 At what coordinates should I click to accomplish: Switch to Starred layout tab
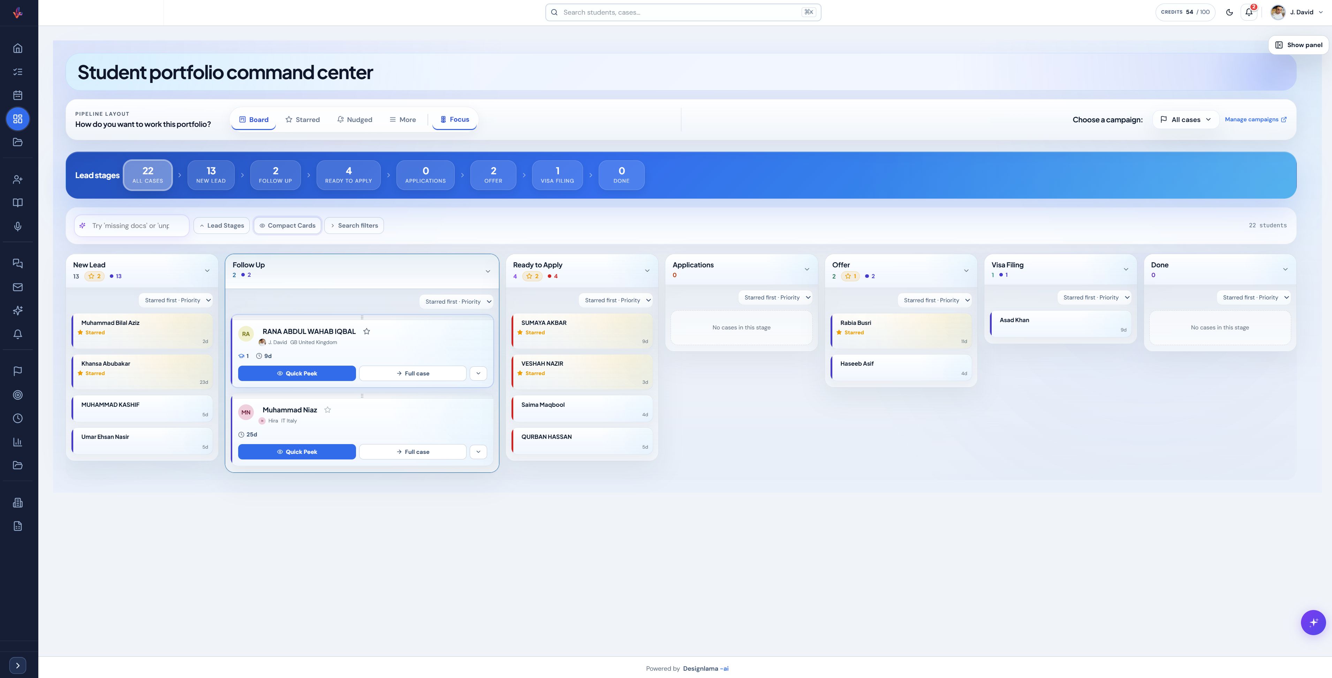click(303, 119)
